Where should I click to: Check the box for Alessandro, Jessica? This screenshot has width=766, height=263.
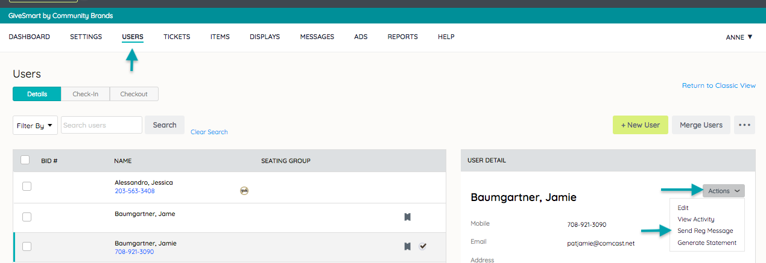[x=27, y=187]
